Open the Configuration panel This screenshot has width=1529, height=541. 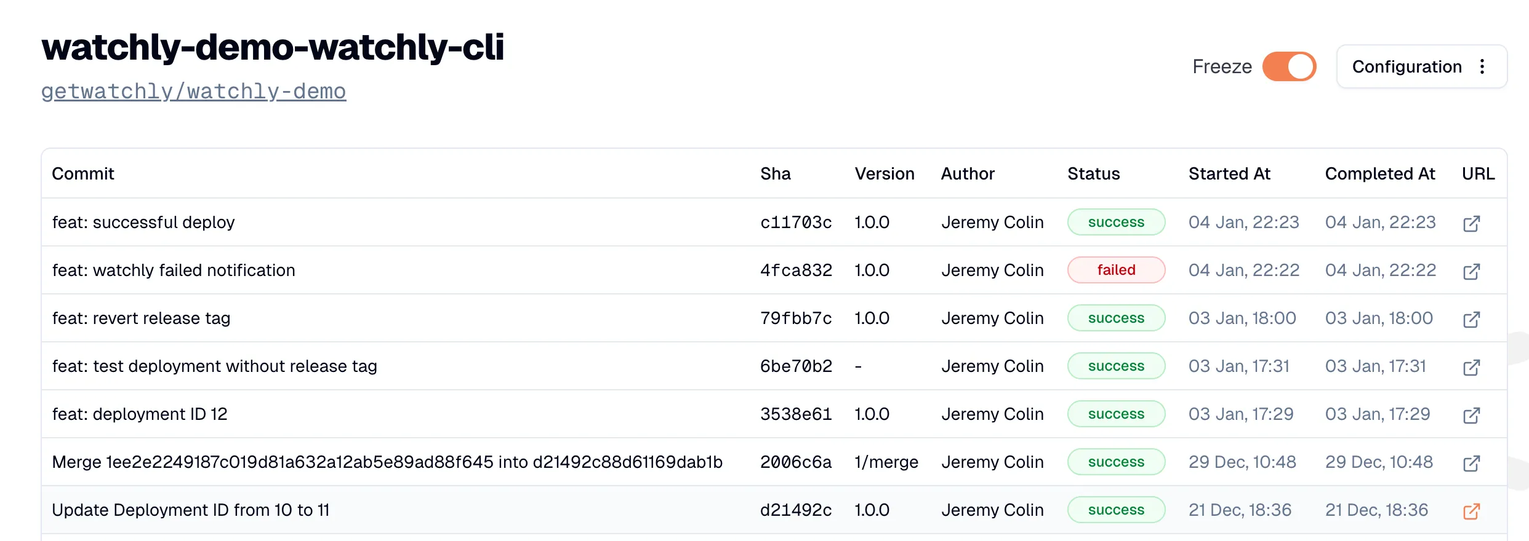tap(1407, 66)
